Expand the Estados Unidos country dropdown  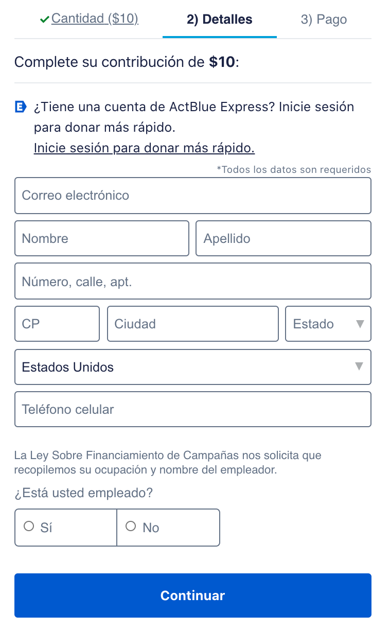click(192, 367)
